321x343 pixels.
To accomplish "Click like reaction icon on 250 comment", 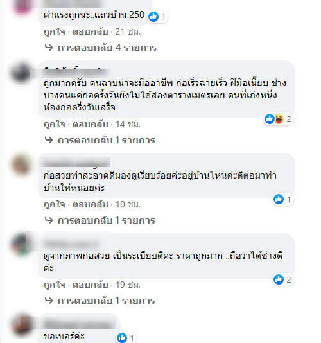I will tap(153, 17).
